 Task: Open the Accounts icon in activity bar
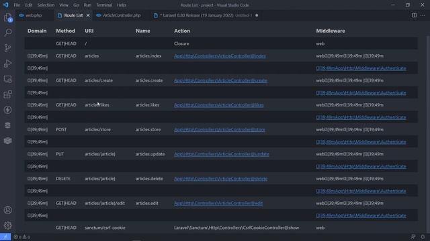tap(7, 210)
